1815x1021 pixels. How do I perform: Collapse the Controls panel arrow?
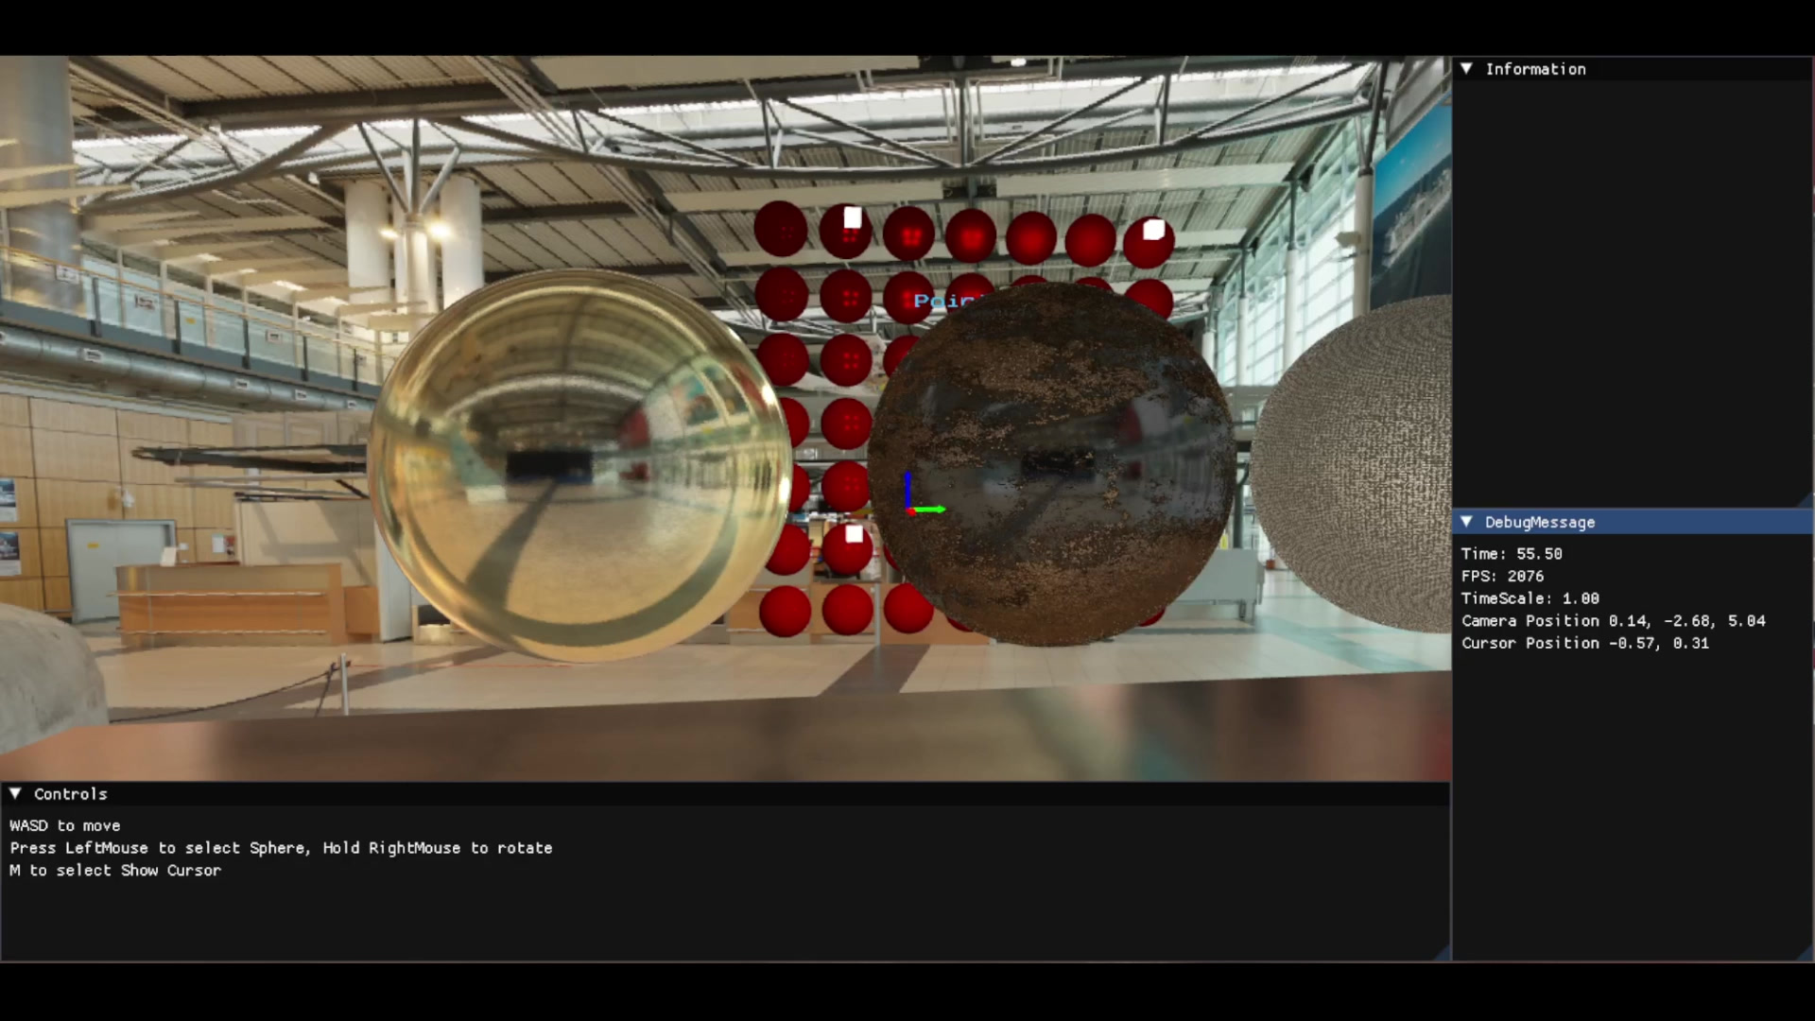pyautogui.click(x=15, y=794)
